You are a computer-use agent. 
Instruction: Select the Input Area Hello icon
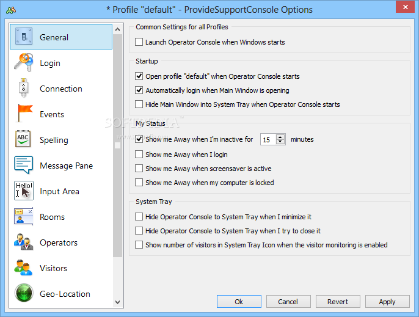click(x=23, y=191)
